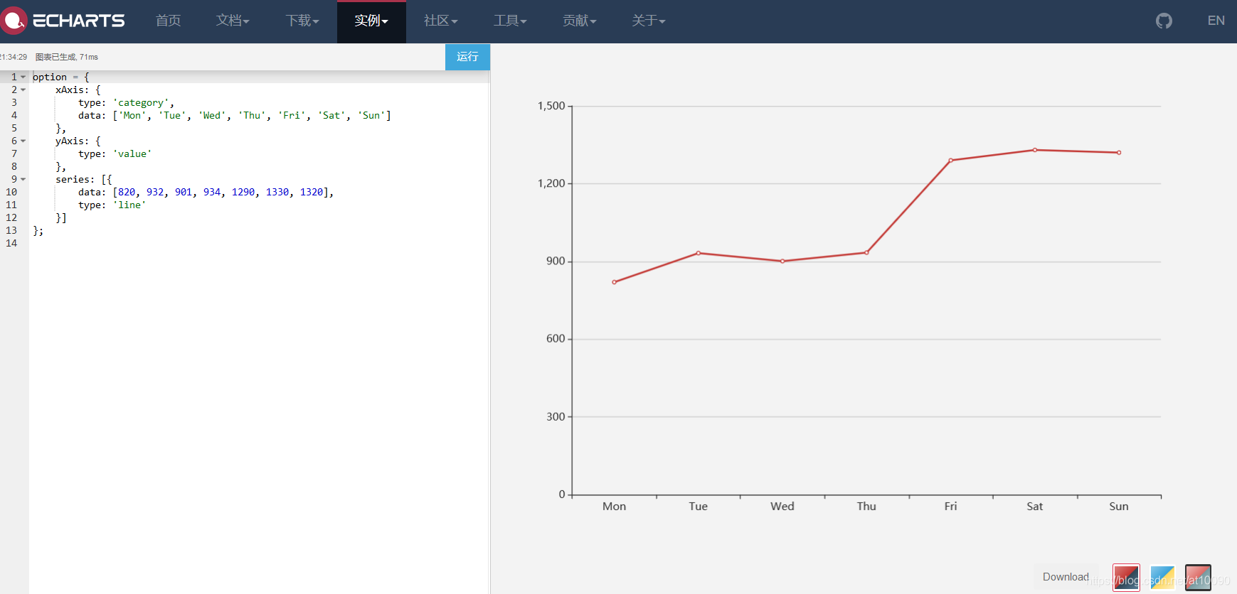Click the Tue data point on chart

(x=698, y=253)
